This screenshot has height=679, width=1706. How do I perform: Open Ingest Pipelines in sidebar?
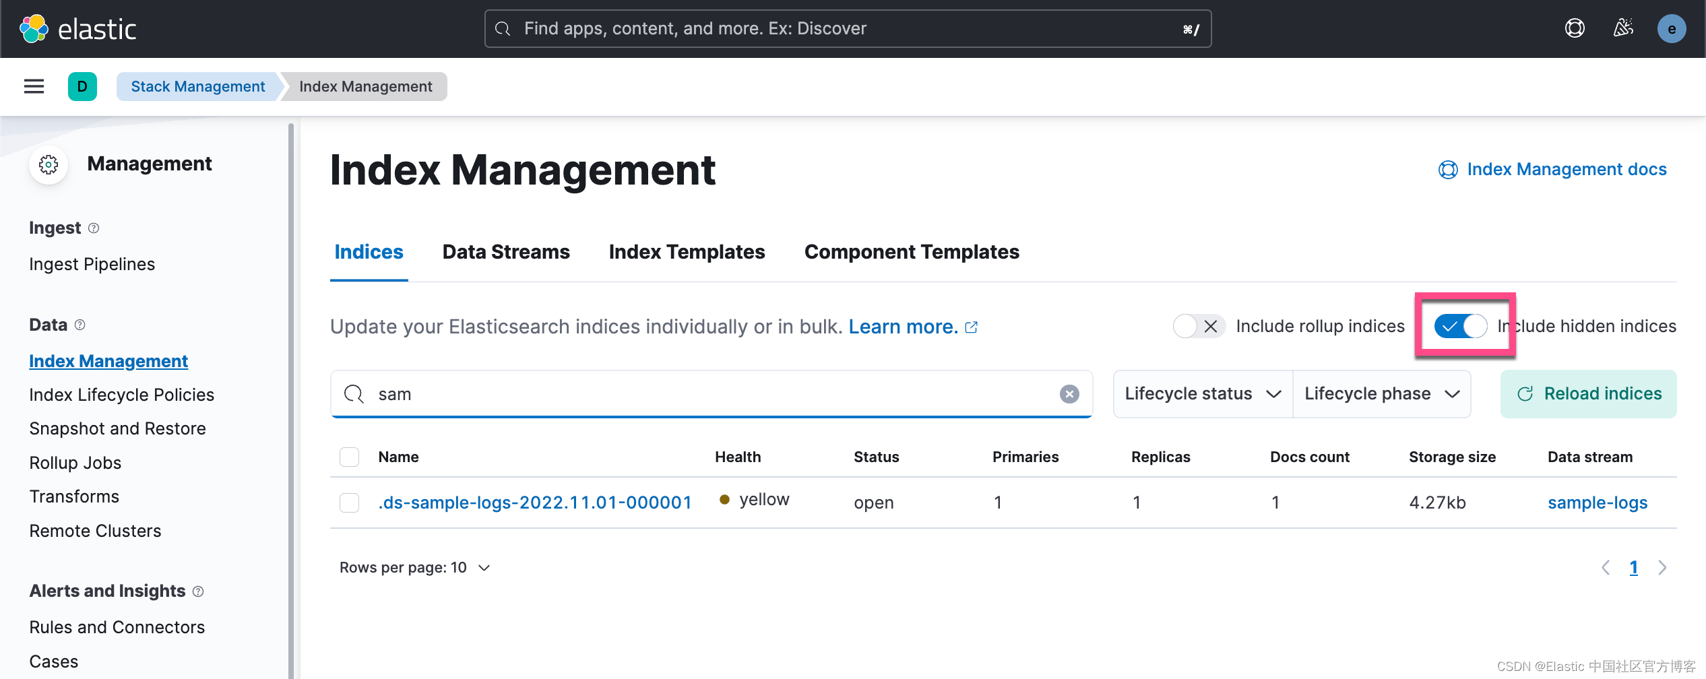tap(92, 265)
